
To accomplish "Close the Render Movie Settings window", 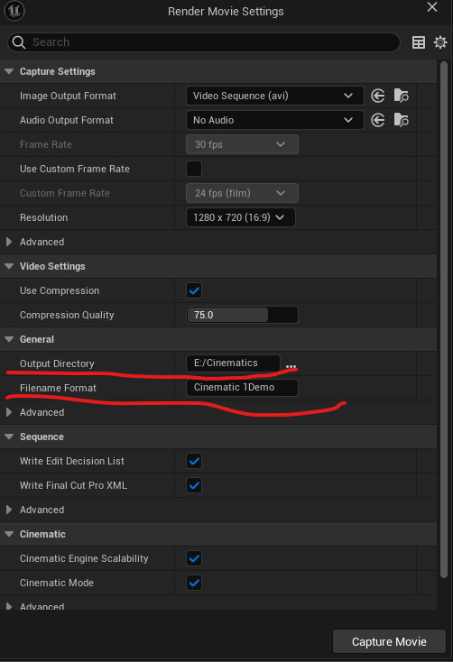I will click(x=432, y=7).
